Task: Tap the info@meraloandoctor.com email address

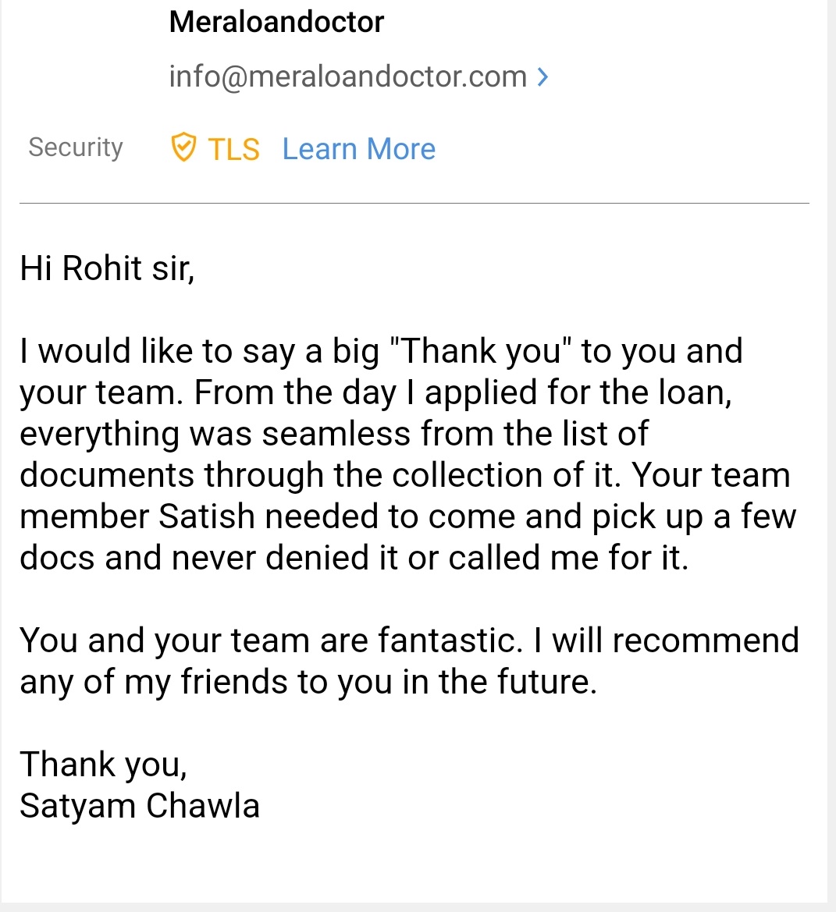Action: (347, 76)
